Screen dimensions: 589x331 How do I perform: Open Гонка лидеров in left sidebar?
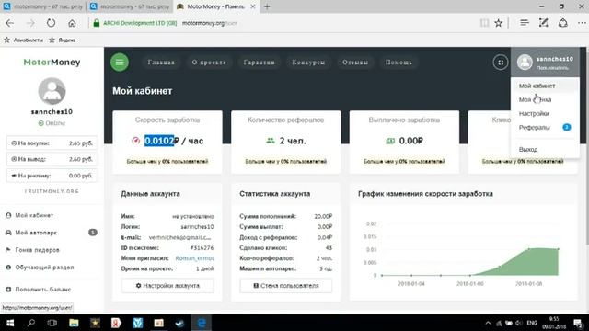pos(37,250)
